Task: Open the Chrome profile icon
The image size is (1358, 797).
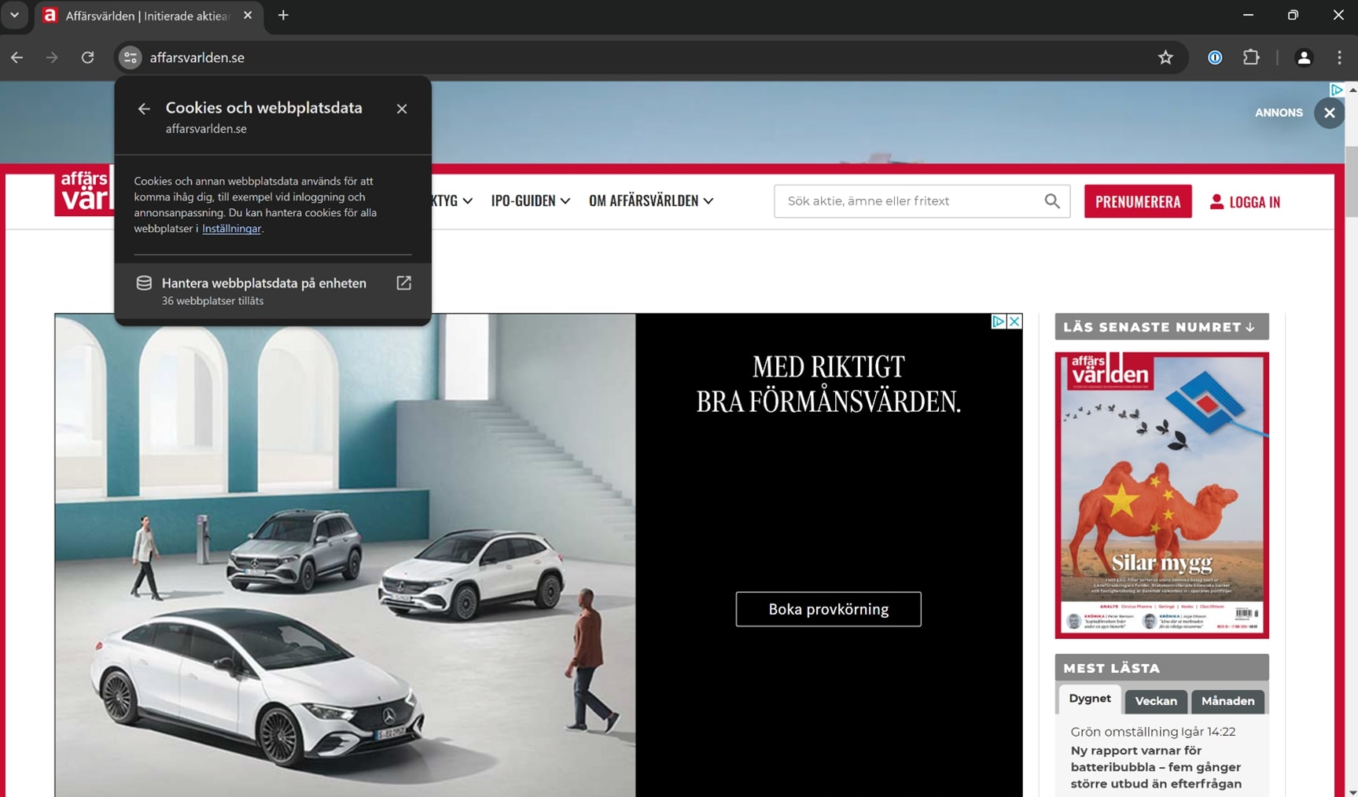Action: coord(1304,57)
